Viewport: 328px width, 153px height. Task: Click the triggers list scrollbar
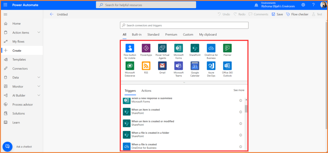pos(246,109)
